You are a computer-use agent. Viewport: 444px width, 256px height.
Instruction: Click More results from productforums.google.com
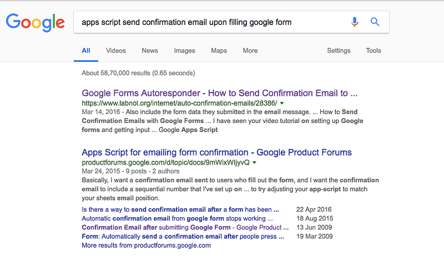(x=146, y=245)
